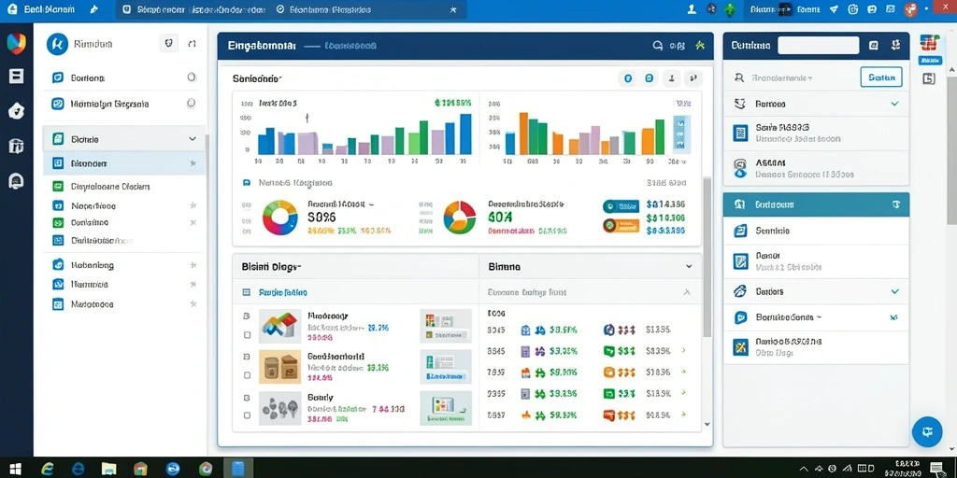
Task: Toggle the checkmark on the first right panel row
Action: click(894, 104)
